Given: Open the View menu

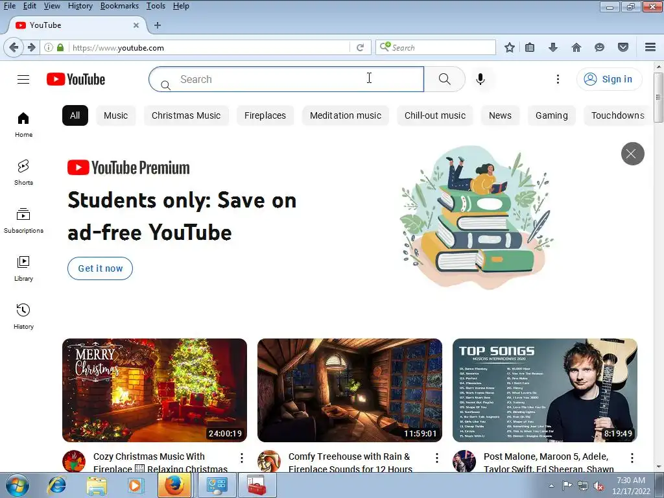Looking at the screenshot, I should click(x=52, y=6).
